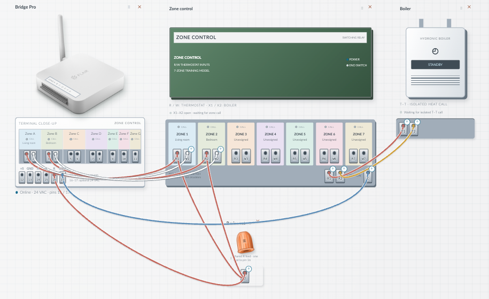Close the Boiler panel
Image resolution: width=489 pixels, height=299 pixels.
click(x=469, y=7)
